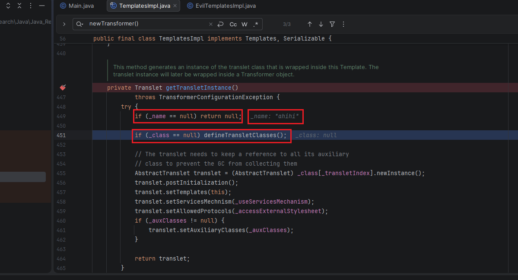Expand the replace field chevron

pyautogui.click(x=64, y=24)
